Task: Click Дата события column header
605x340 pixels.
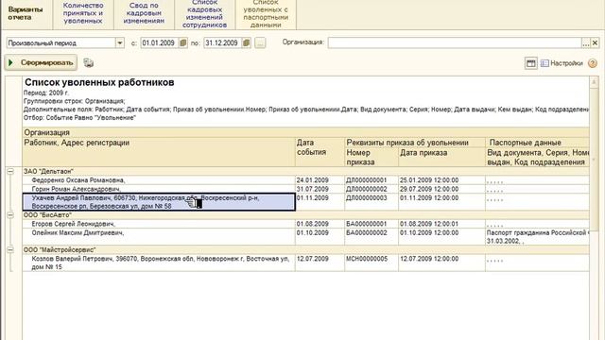Action: (x=320, y=152)
